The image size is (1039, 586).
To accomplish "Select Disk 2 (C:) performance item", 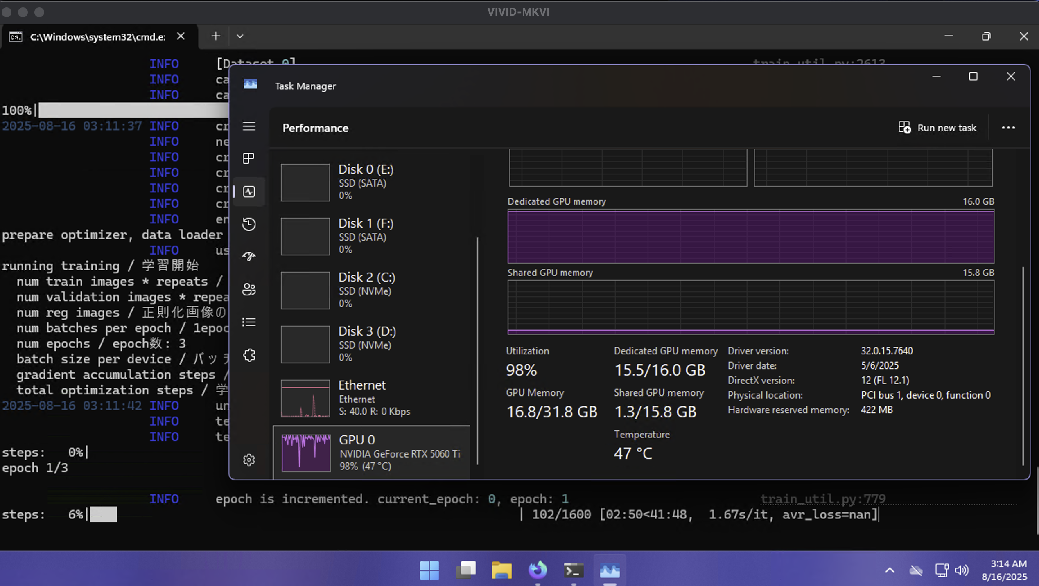I will (371, 290).
